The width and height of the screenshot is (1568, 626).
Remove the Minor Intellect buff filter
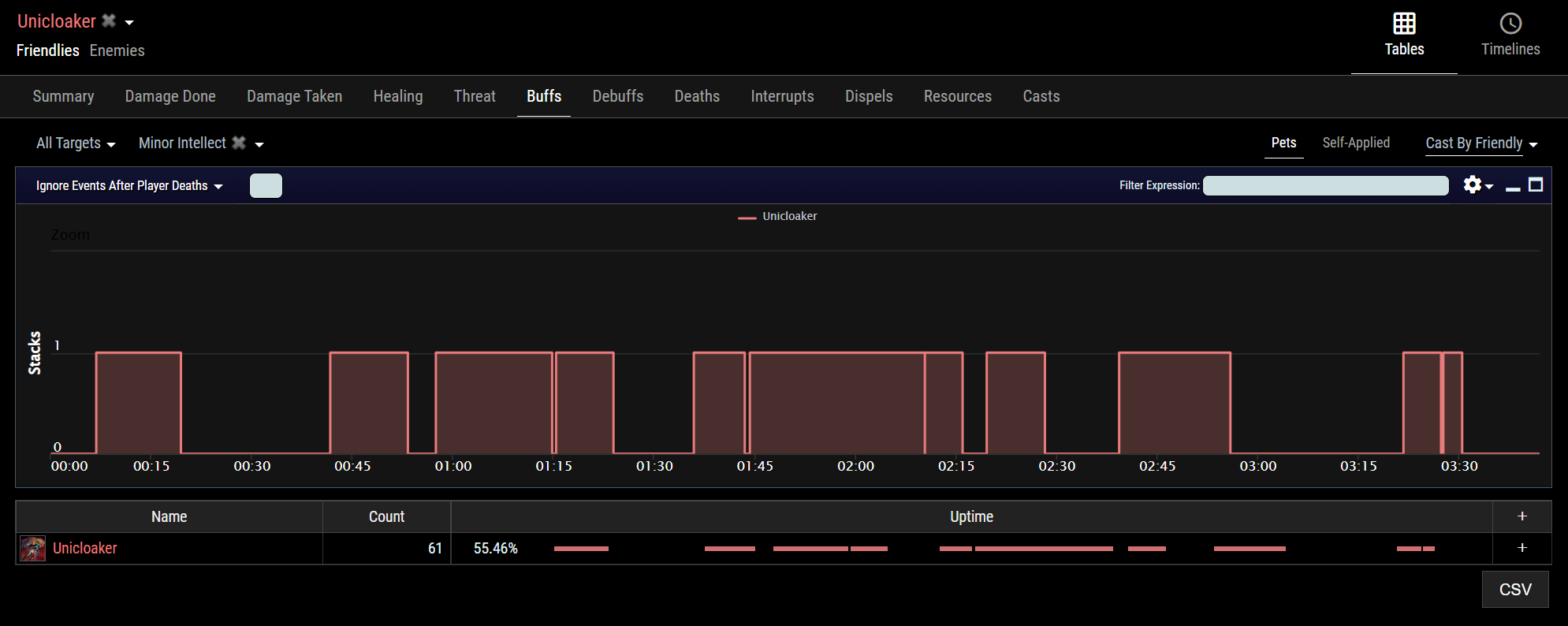(x=239, y=143)
